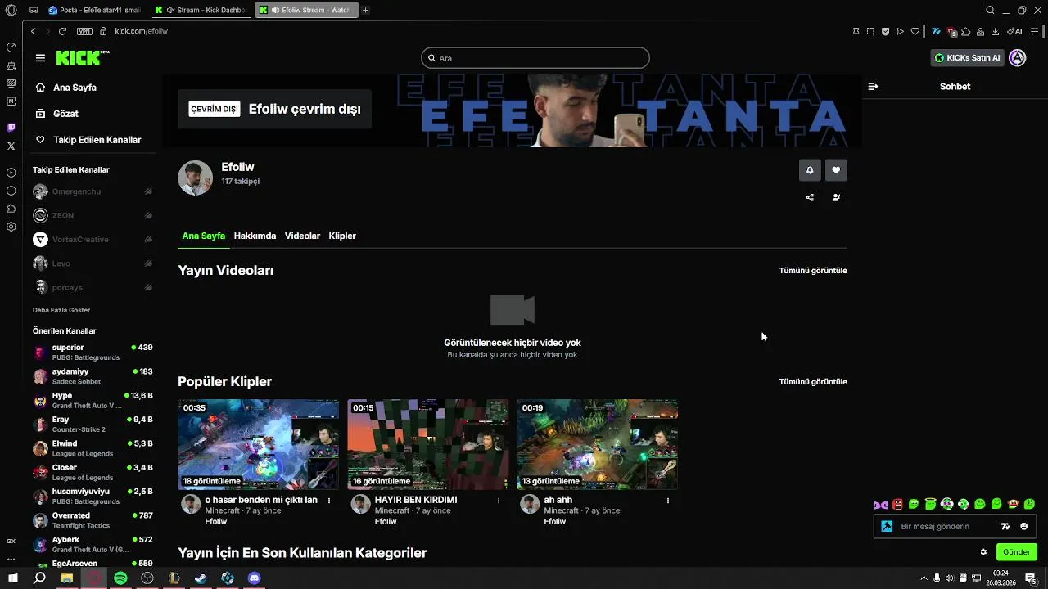Play the 00:15 Minecraft clip thumbnail

[x=427, y=444]
